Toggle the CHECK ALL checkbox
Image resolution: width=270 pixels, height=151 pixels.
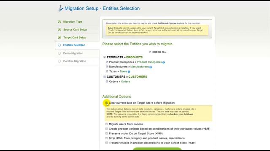click(x=150, y=52)
